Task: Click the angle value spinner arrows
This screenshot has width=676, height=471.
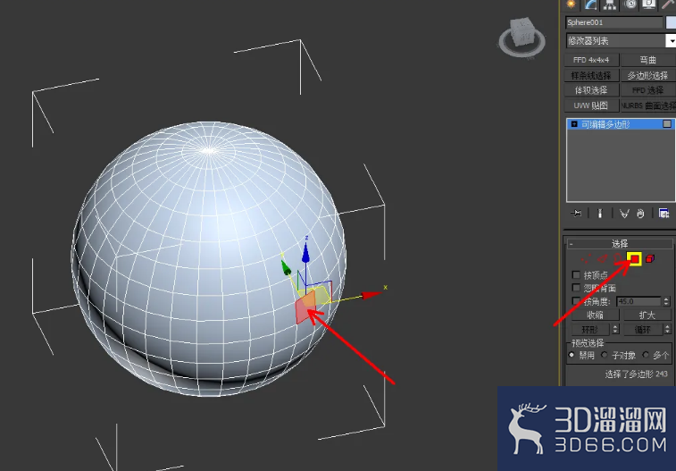Action: [666, 301]
